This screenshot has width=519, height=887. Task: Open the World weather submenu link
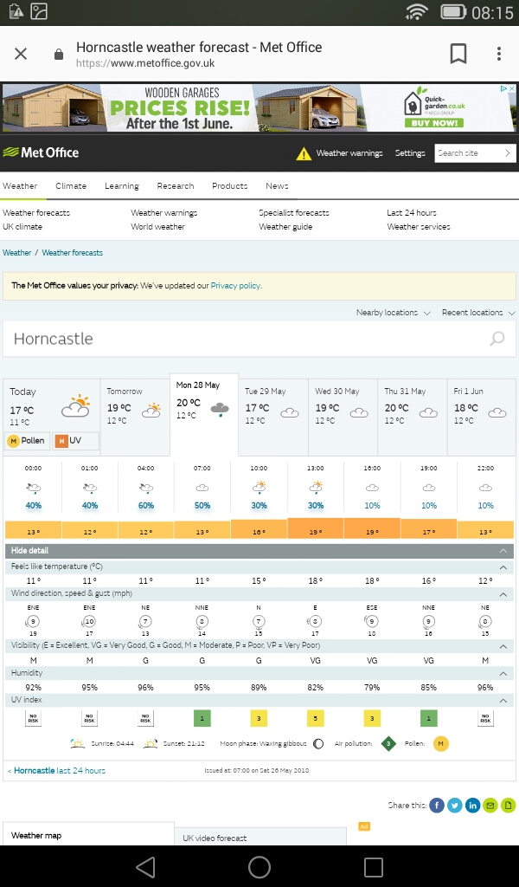pyautogui.click(x=157, y=227)
